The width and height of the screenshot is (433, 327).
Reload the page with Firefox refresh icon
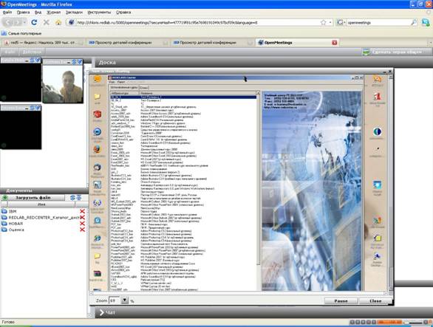tap(34, 22)
